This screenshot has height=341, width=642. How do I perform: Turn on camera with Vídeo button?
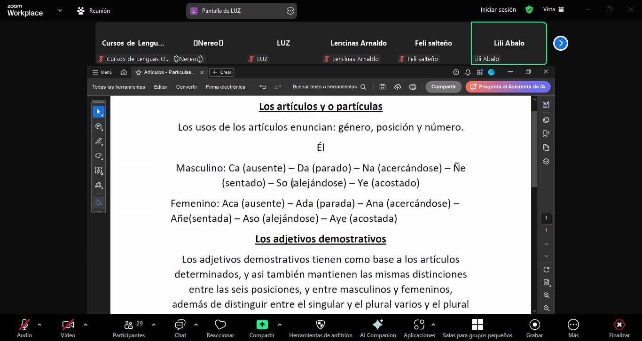pyautogui.click(x=68, y=328)
